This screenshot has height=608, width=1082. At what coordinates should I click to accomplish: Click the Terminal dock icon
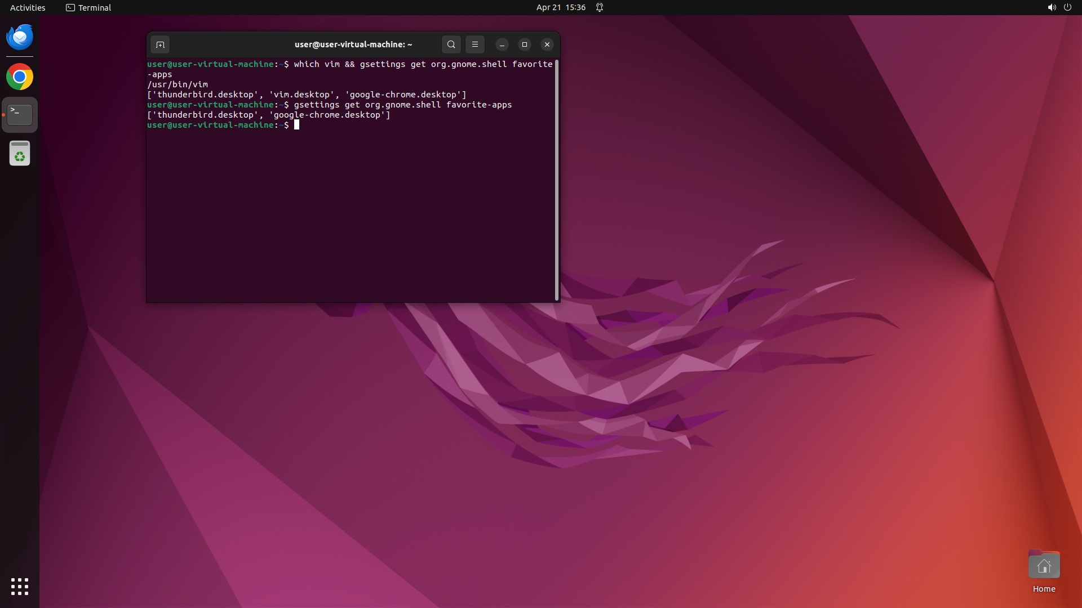(20, 115)
